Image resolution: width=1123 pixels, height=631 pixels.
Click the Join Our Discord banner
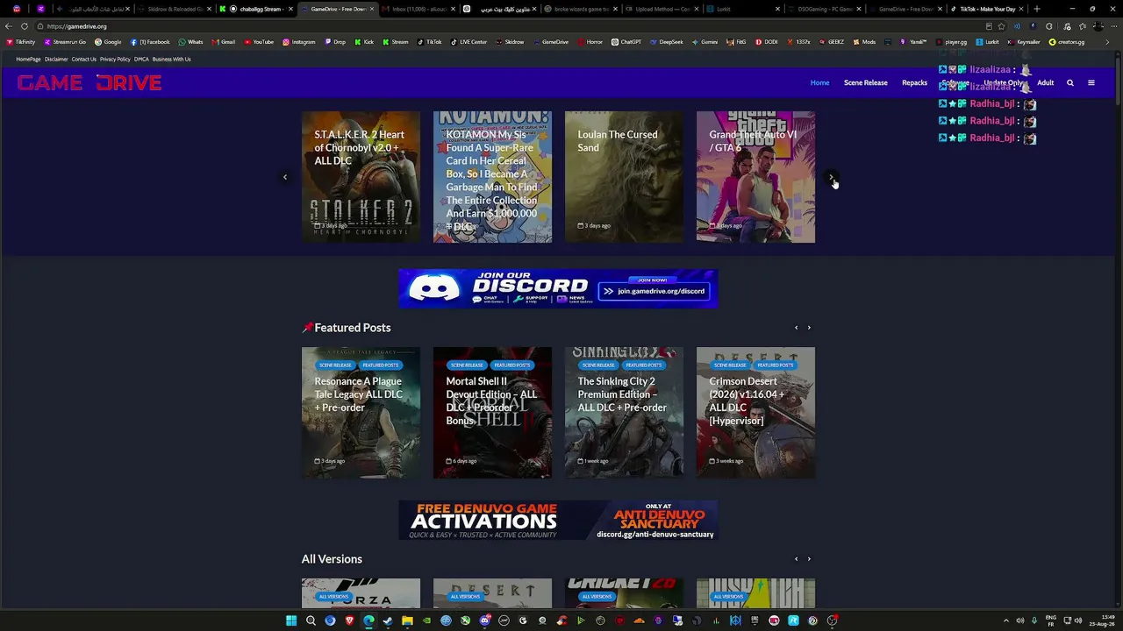pos(558,288)
